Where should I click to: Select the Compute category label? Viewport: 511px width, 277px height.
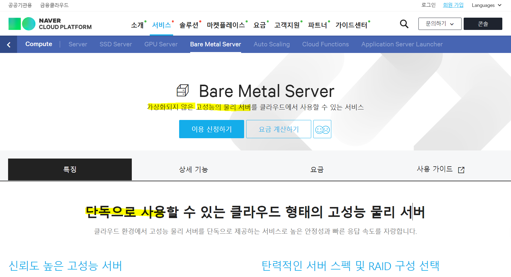[39, 44]
